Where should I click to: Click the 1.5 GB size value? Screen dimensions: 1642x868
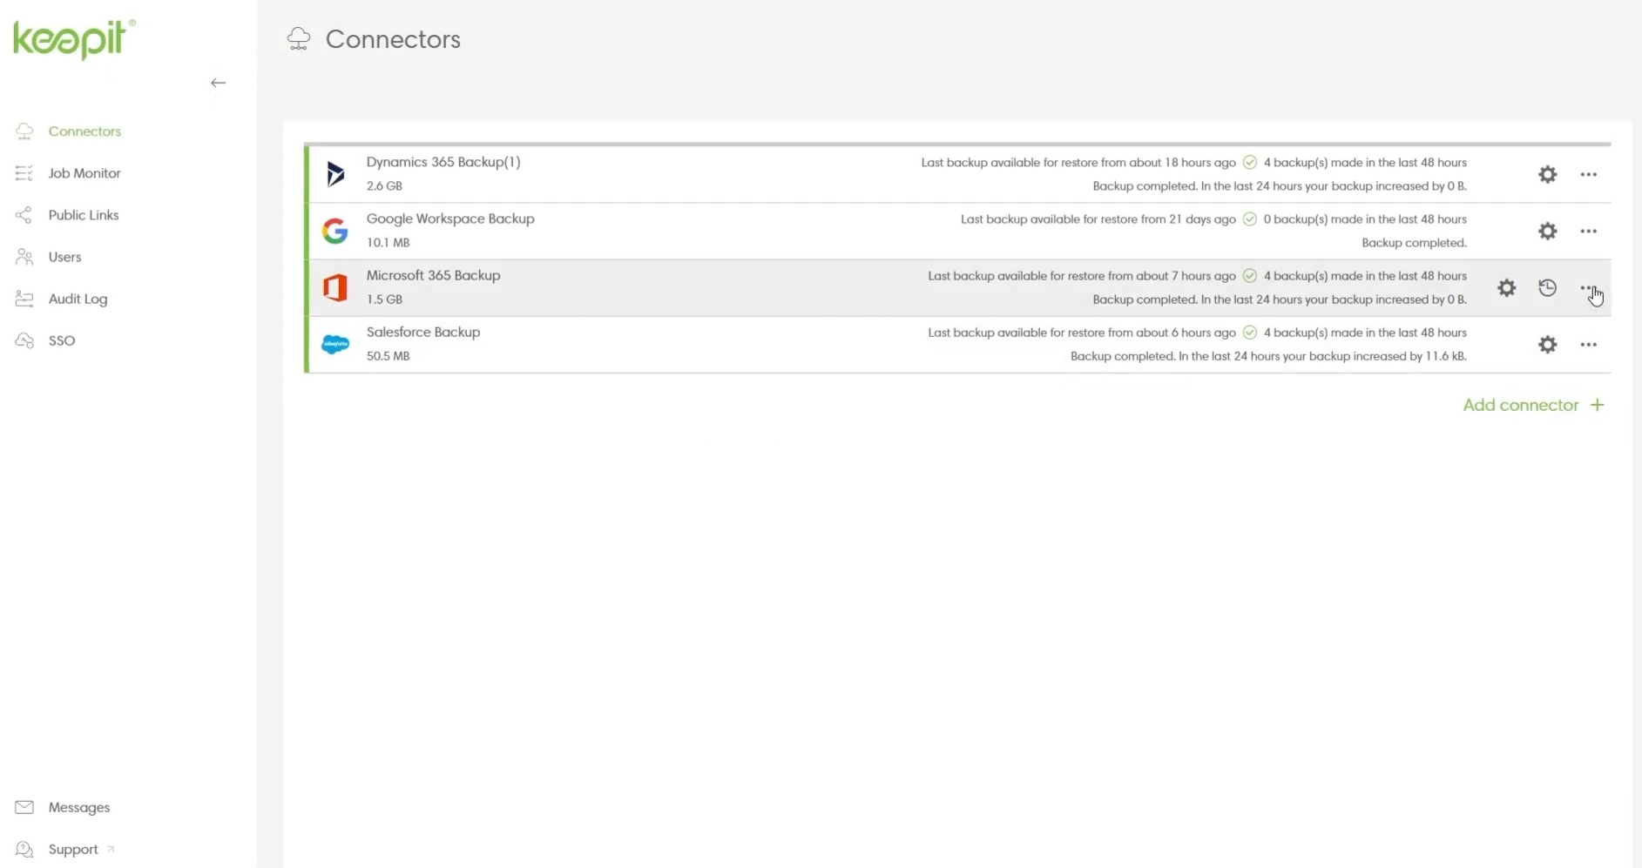point(384,299)
